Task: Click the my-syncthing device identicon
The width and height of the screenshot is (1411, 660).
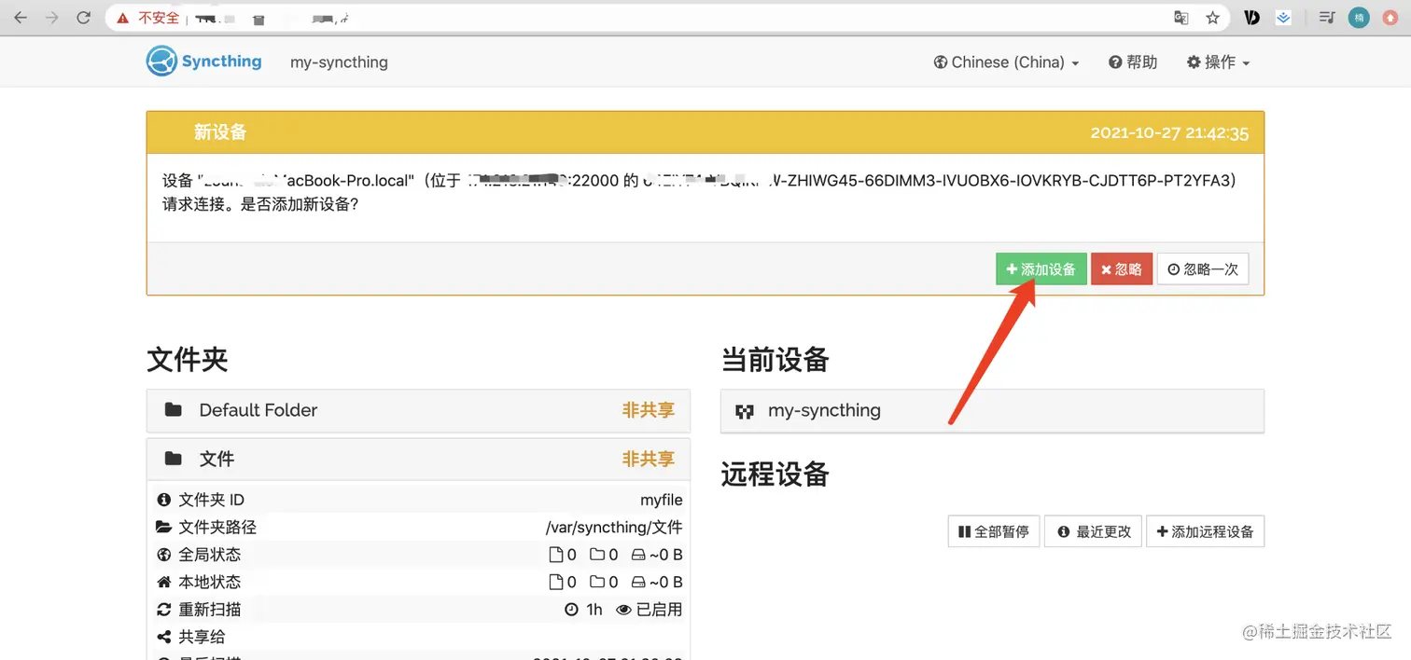Action: pyautogui.click(x=744, y=411)
